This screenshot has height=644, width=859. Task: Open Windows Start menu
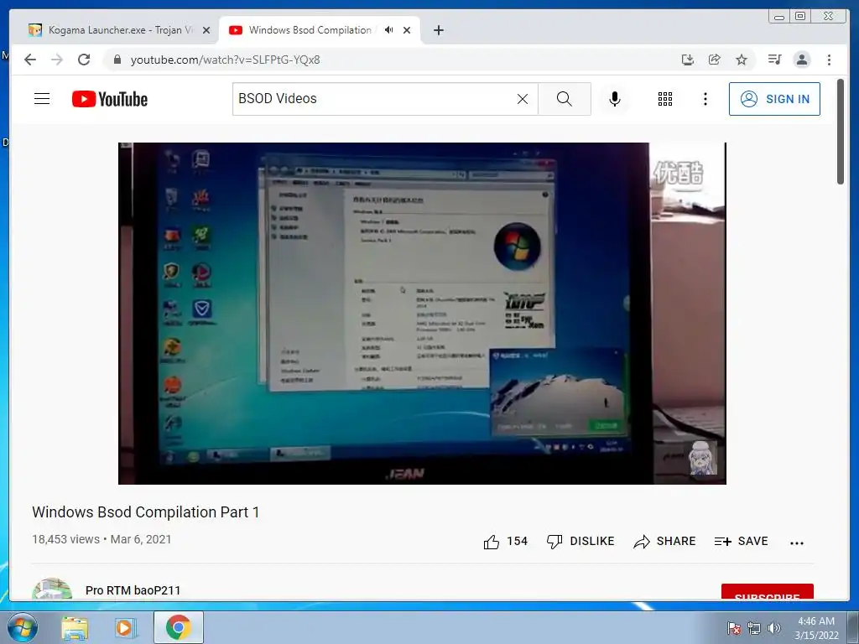pyautogui.click(x=23, y=627)
